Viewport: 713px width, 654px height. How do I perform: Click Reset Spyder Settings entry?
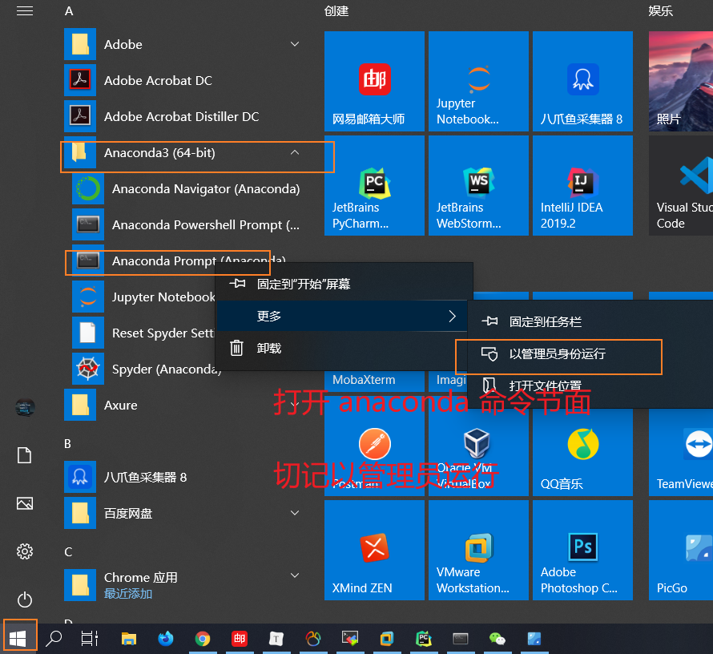(143, 333)
